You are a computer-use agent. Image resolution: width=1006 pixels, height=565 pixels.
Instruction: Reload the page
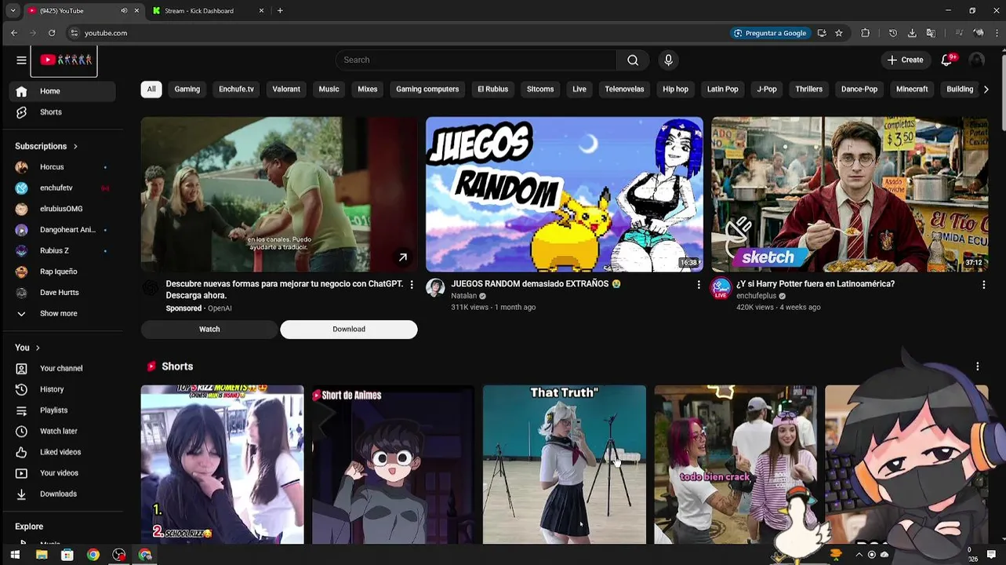click(x=52, y=33)
